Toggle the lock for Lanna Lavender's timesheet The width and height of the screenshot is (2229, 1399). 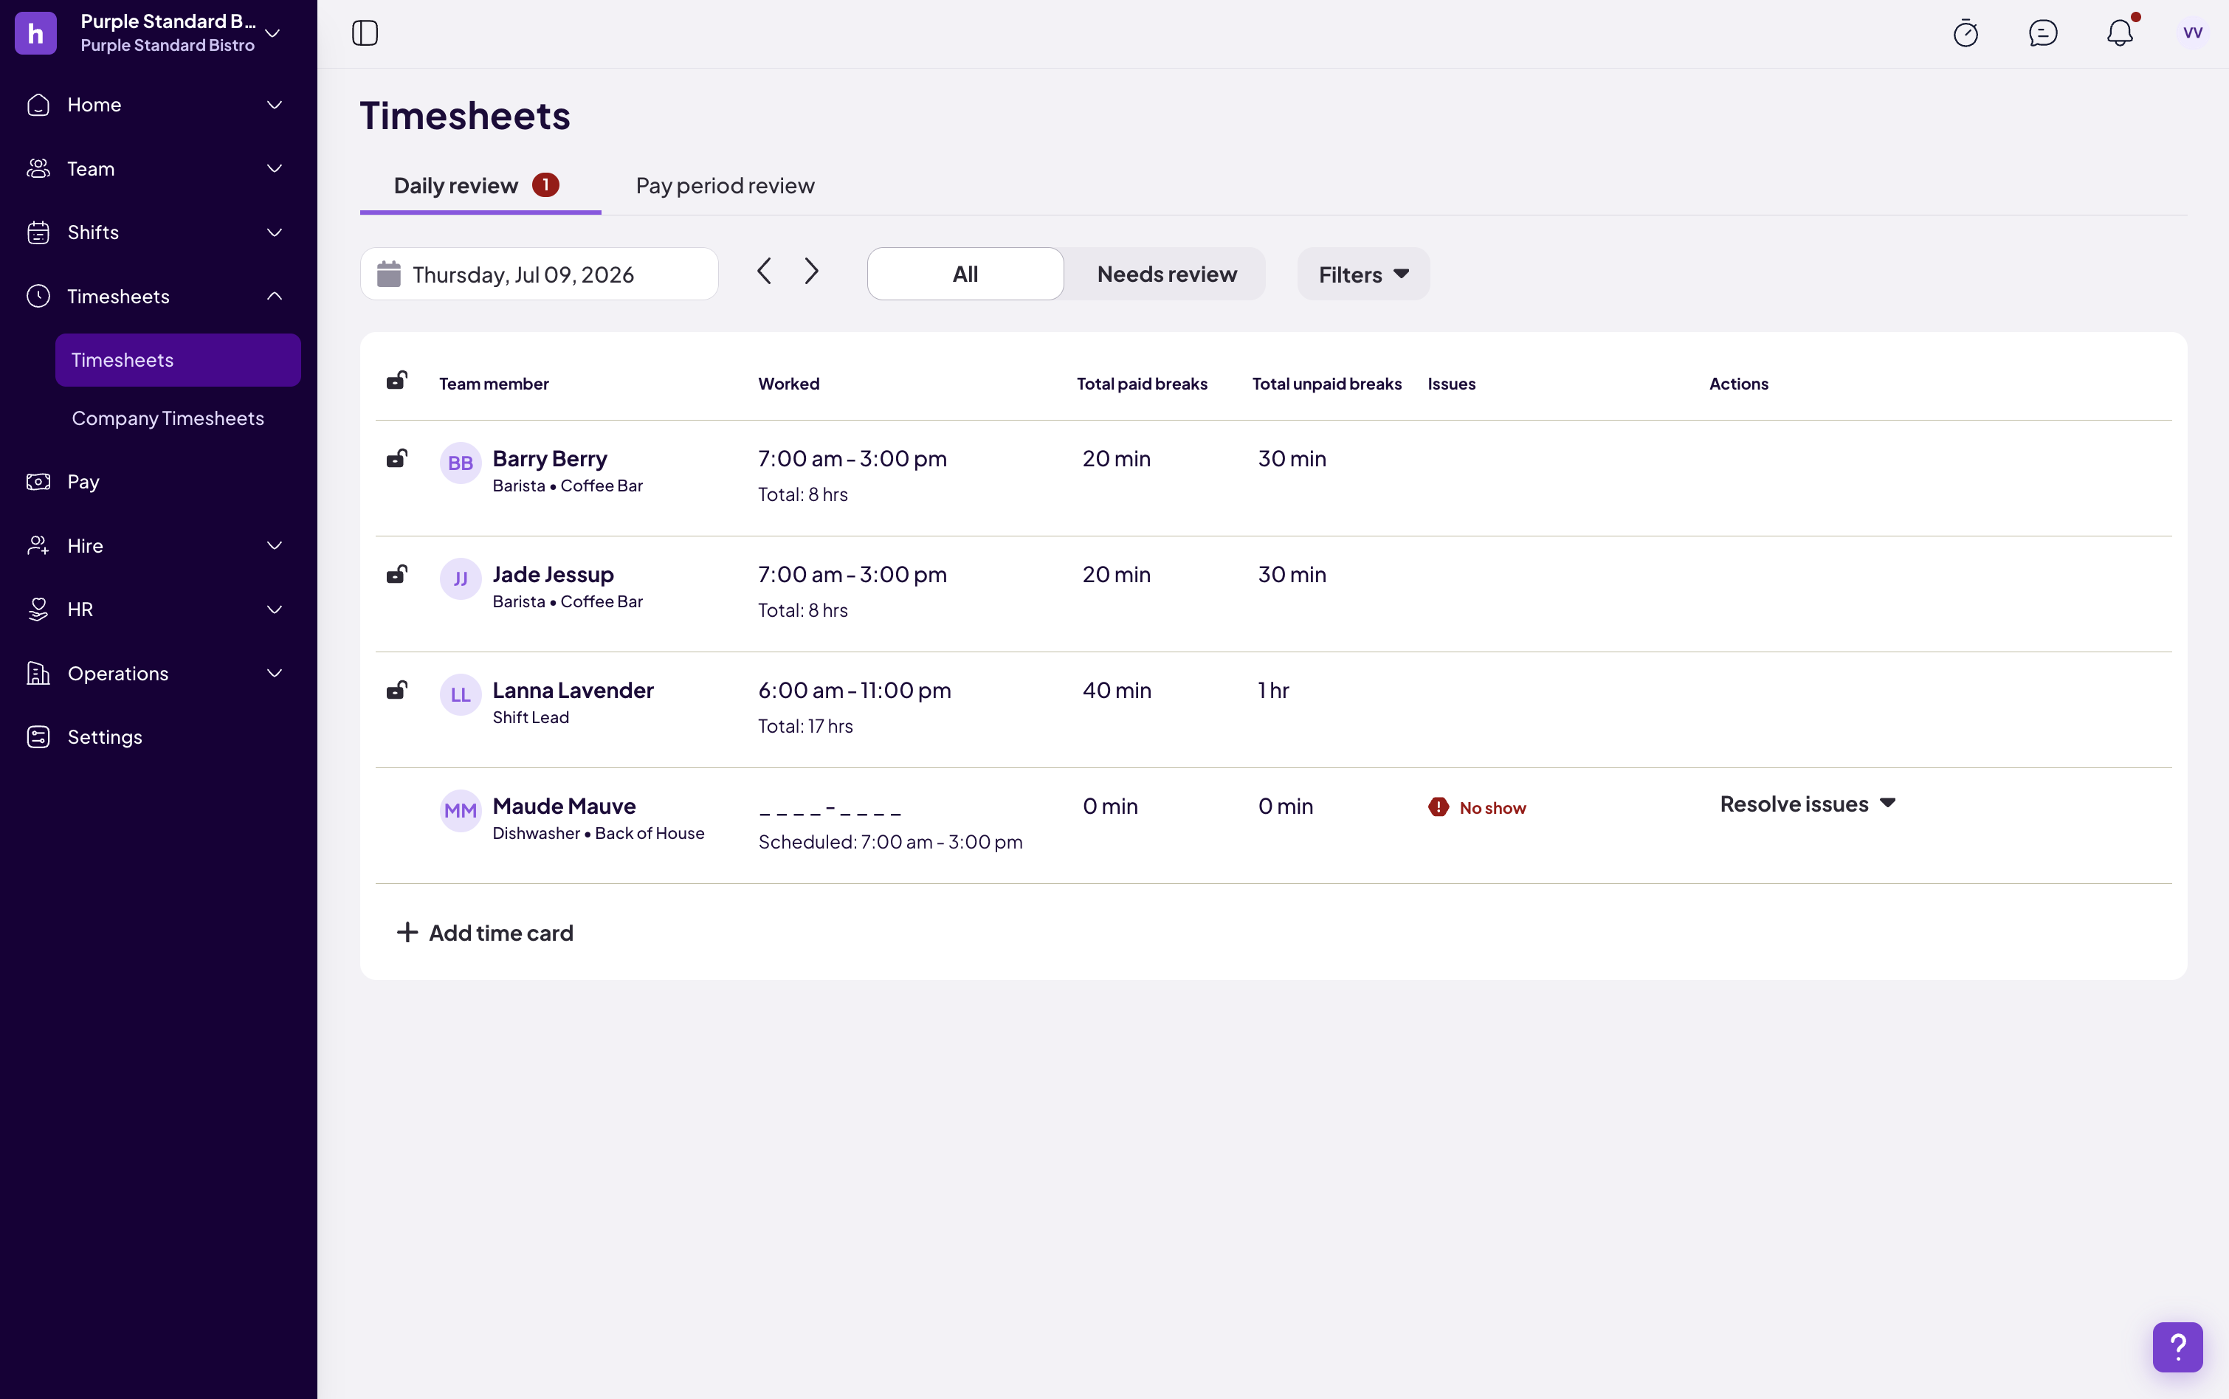point(397,689)
